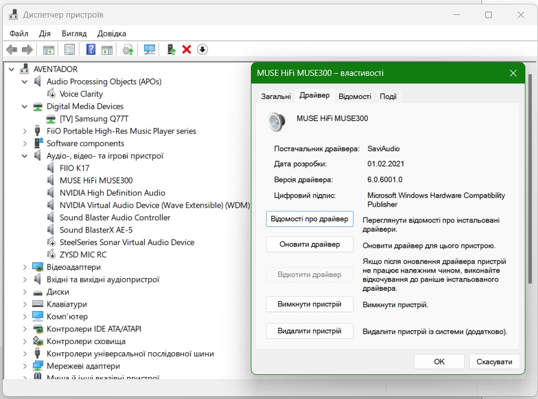Click SaviAudio driver provider text
Image resolution: width=538 pixels, height=399 pixels.
384,149
